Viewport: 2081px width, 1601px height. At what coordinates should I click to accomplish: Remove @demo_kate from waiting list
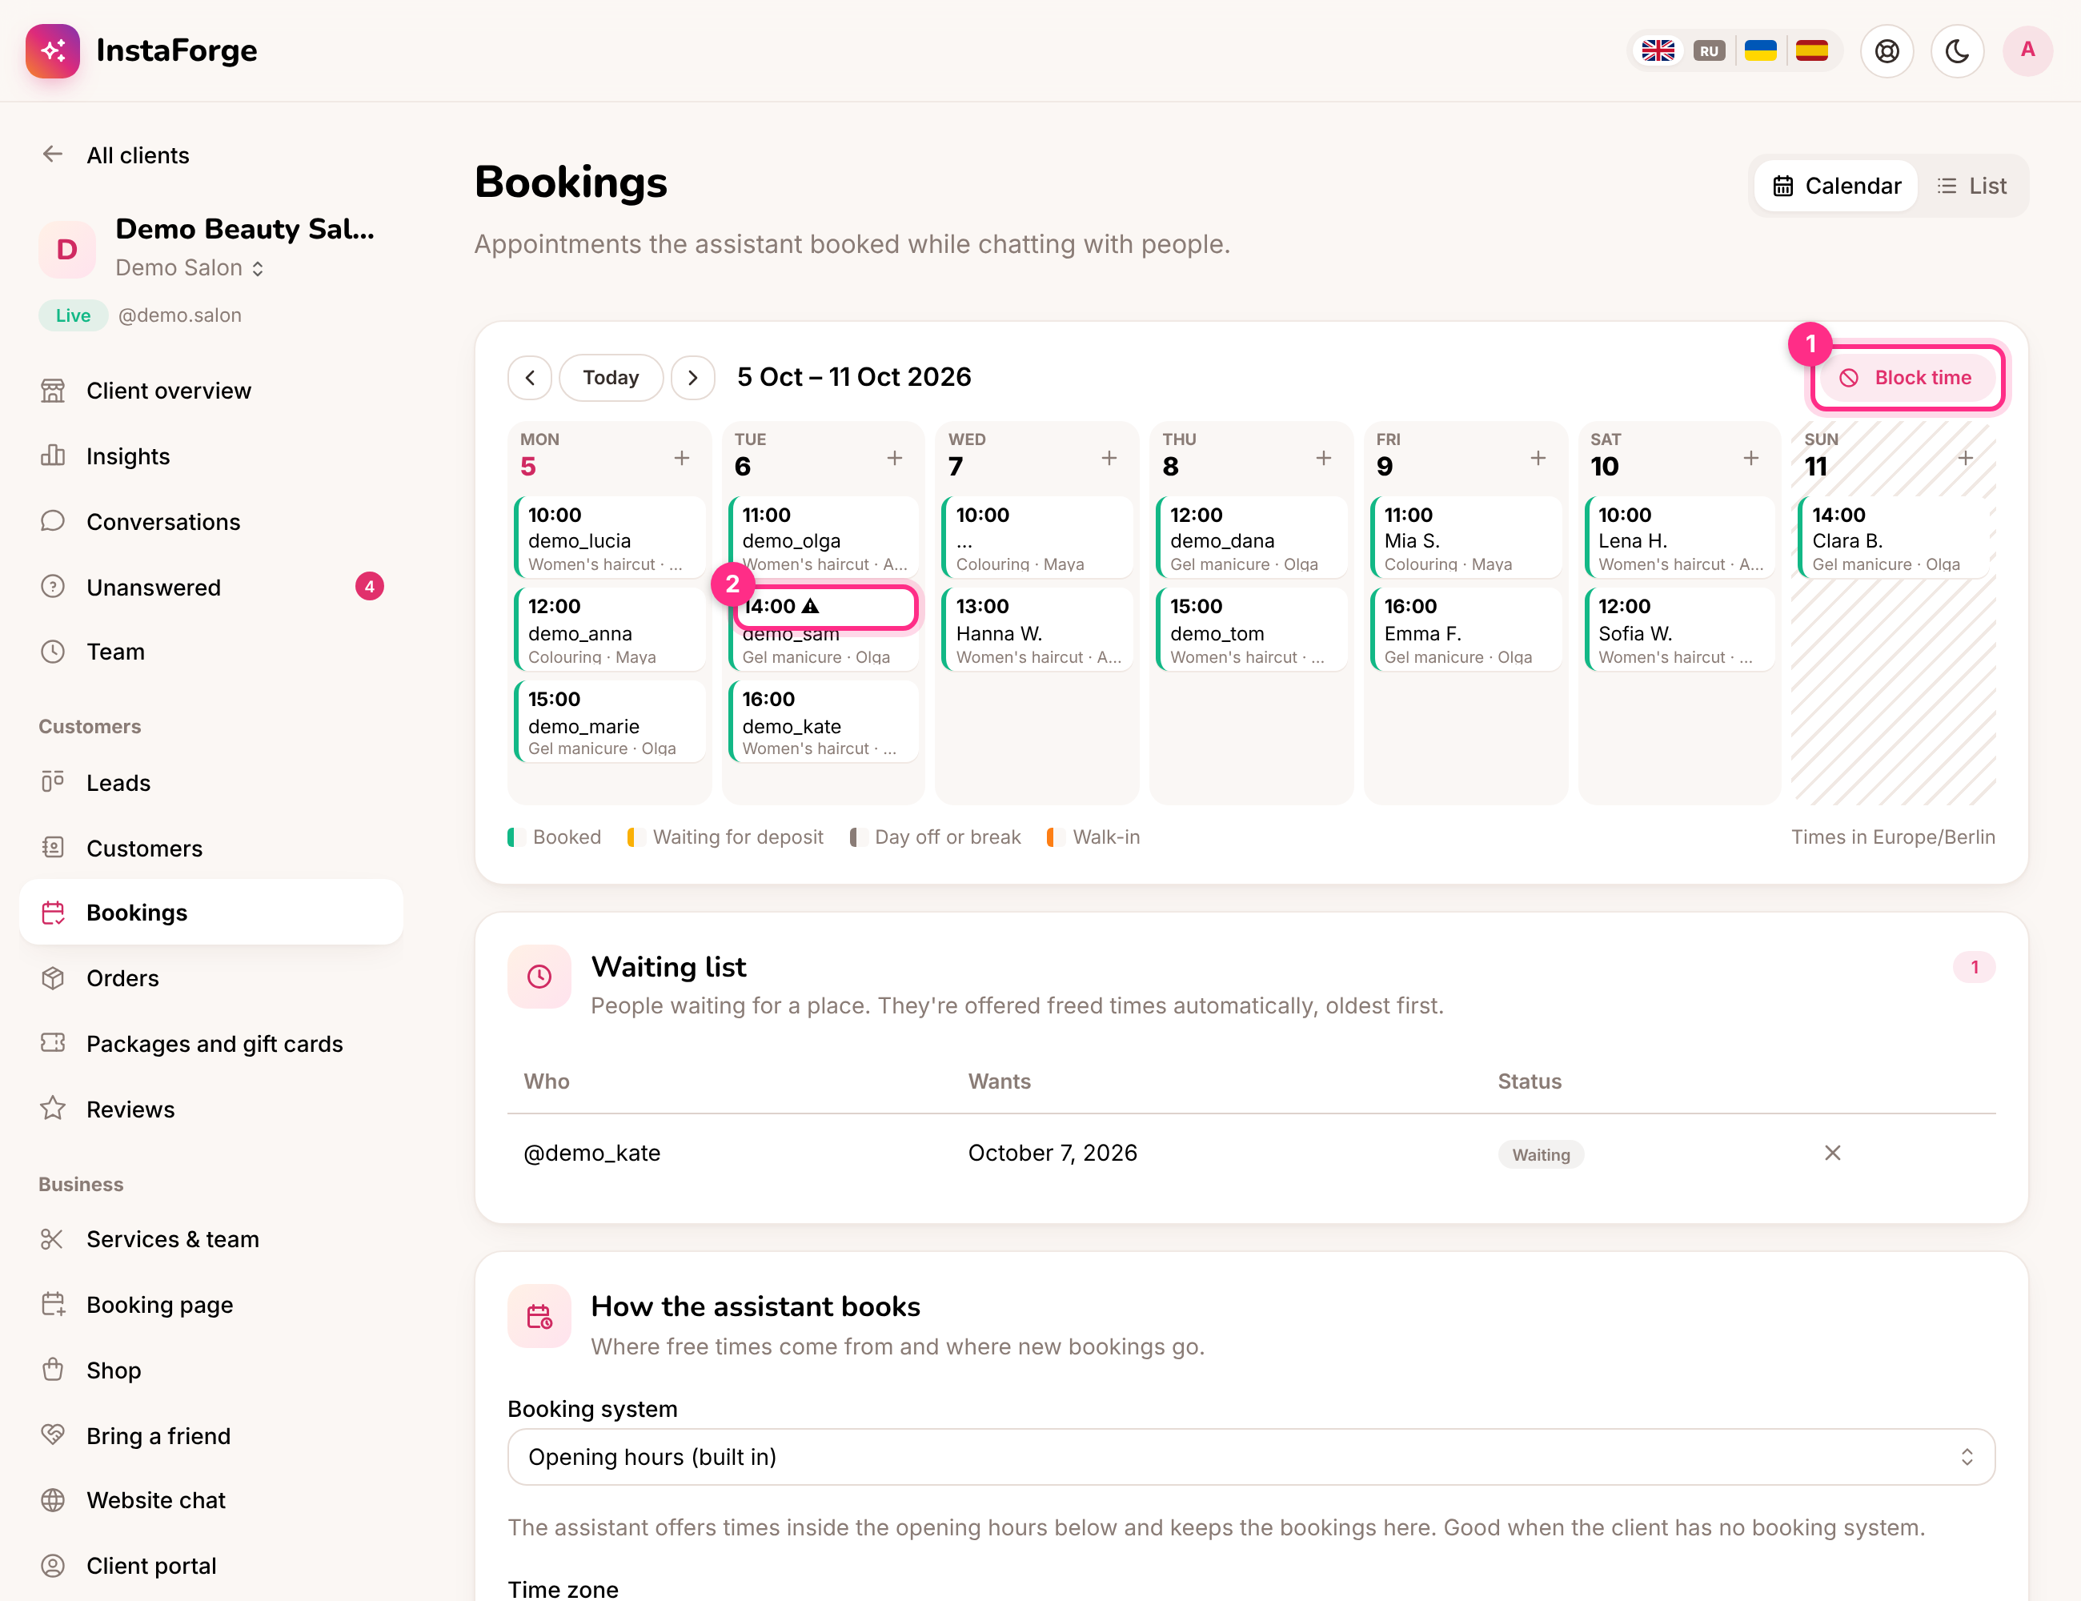(1832, 1153)
